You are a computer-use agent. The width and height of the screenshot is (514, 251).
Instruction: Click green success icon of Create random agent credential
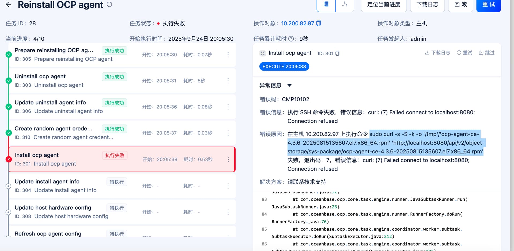[9, 133]
